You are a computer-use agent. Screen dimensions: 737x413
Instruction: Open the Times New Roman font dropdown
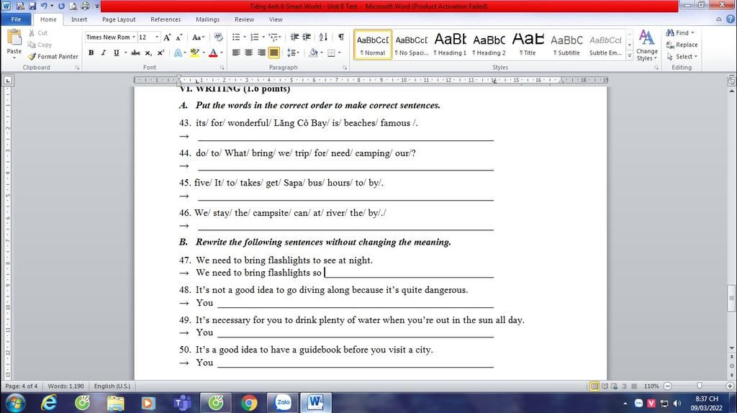click(x=134, y=37)
